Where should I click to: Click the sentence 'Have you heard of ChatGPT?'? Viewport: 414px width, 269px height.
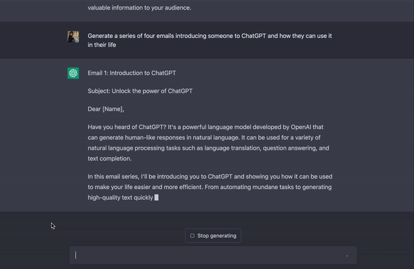tap(127, 127)
